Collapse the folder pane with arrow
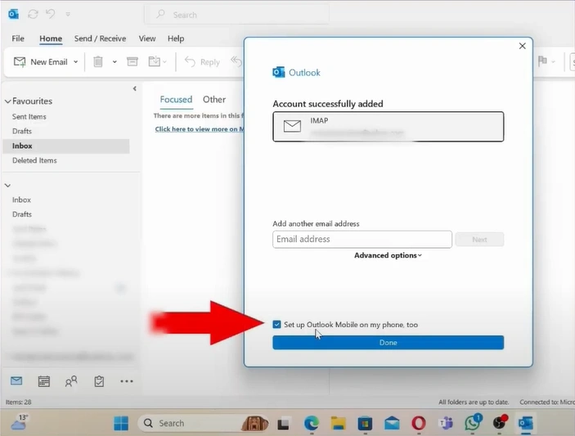The width and height of the screenshot is (575, 436). (135, 88)
